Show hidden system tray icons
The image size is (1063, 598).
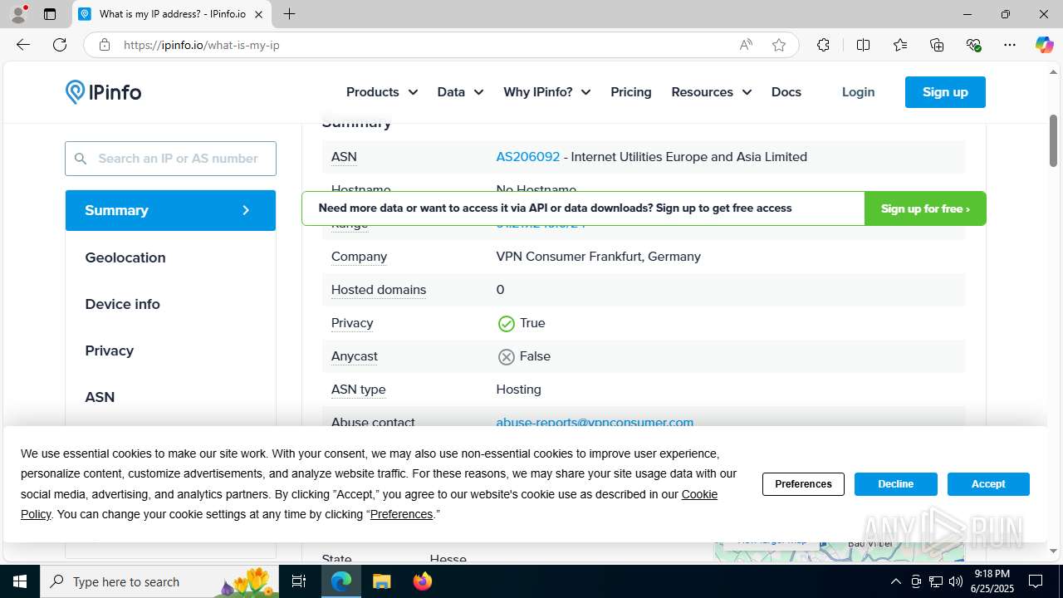point(895,581)
